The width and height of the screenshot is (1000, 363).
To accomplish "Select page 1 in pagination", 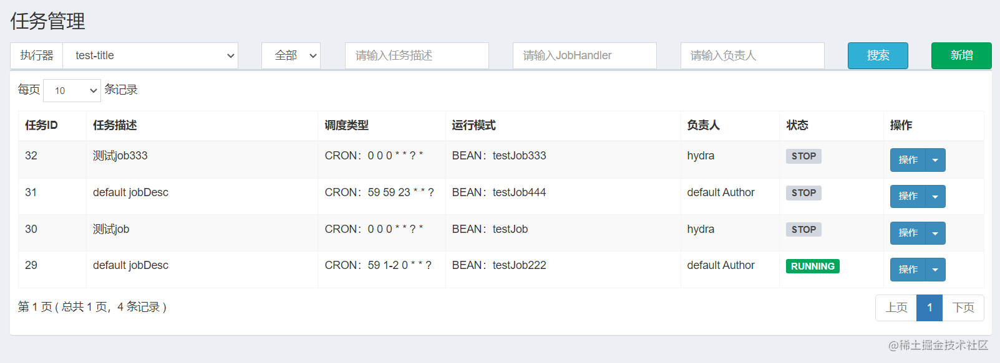I will (x=930, y=308).
